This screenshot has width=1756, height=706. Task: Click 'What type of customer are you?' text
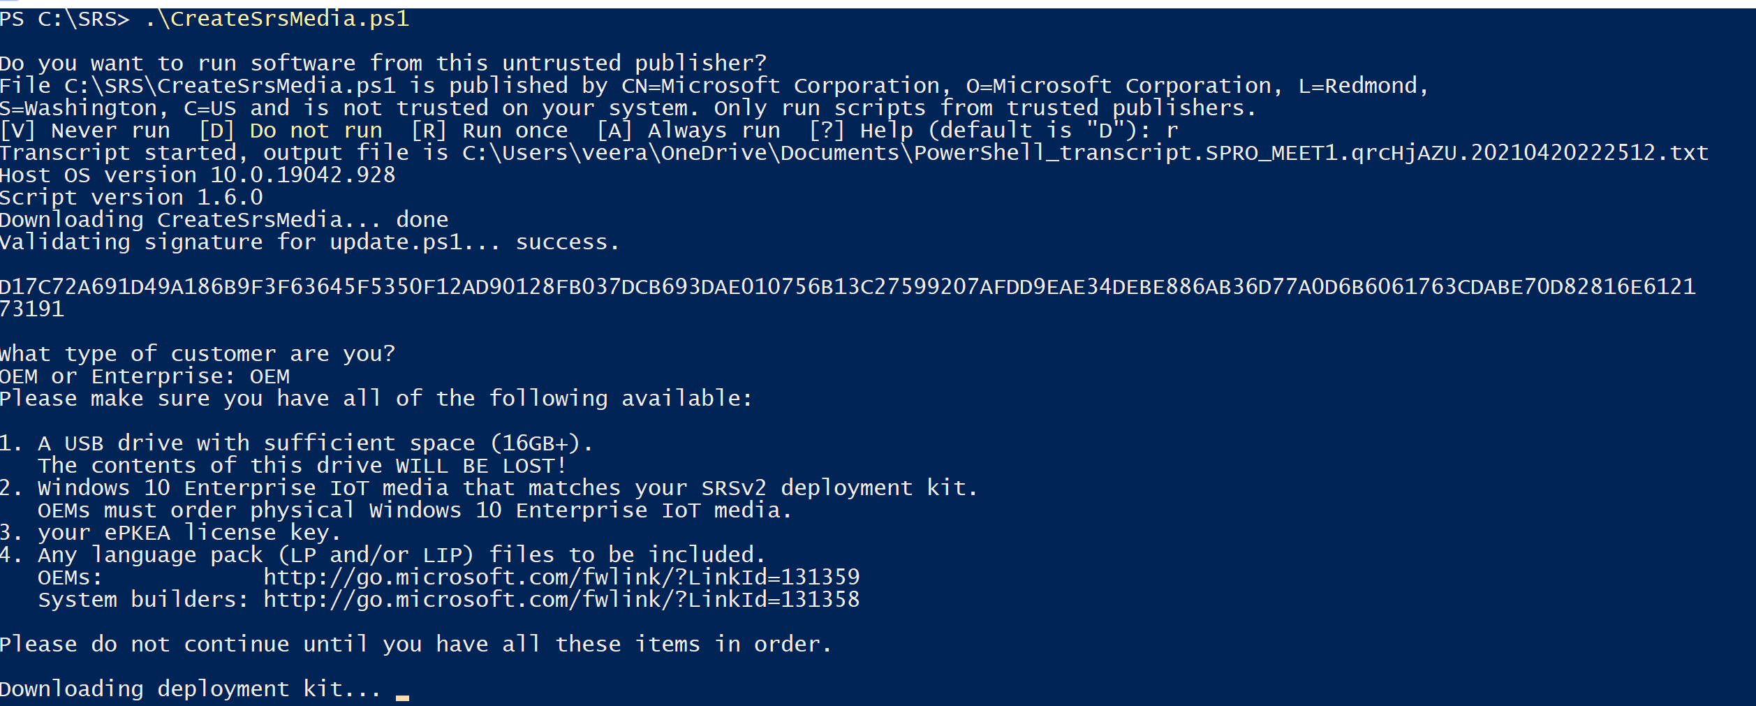pyautogui.click(x=198, y=354)
